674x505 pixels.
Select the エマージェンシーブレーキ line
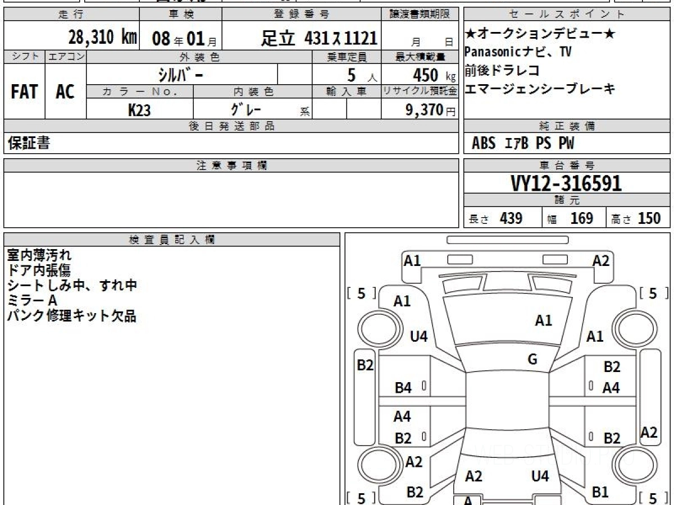click(540, 88)
